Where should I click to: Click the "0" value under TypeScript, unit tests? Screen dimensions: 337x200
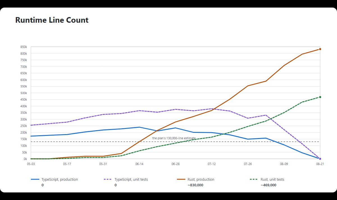(x=115, y=185)
